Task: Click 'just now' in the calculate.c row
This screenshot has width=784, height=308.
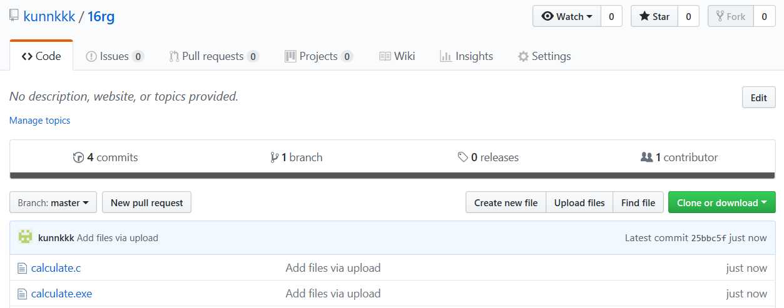Action: (x=746, y=268)
